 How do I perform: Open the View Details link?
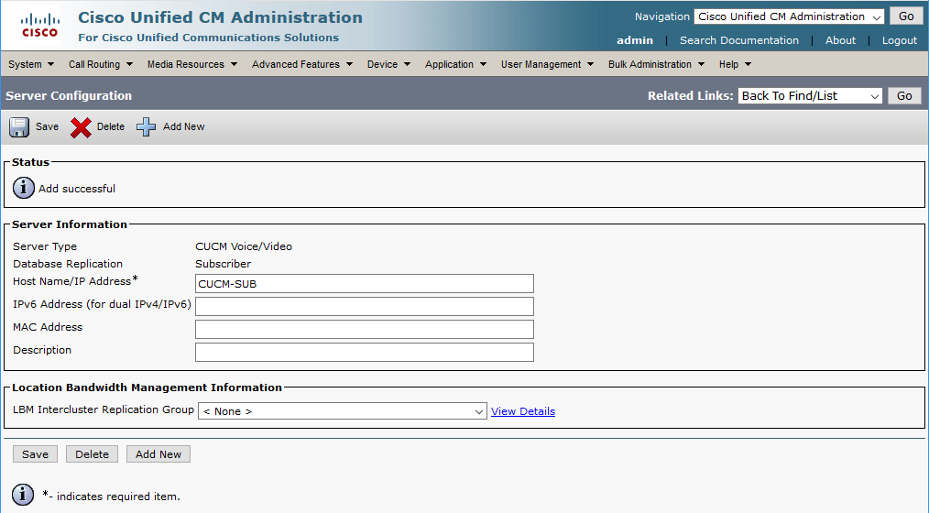523,411
